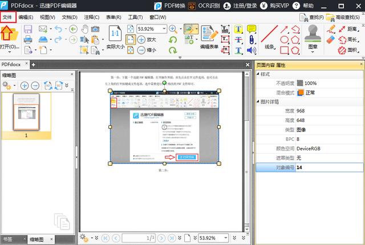The width and height of the screenshot is (365, 245).
Task: Click the 缩小 zoom out button
Action: [x=147, y=50]
